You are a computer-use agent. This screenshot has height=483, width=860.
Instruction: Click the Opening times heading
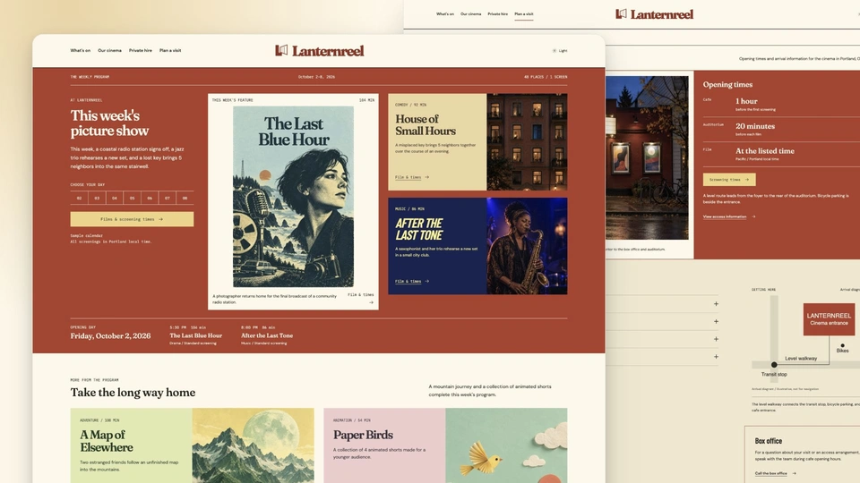[x=727, y=84]
